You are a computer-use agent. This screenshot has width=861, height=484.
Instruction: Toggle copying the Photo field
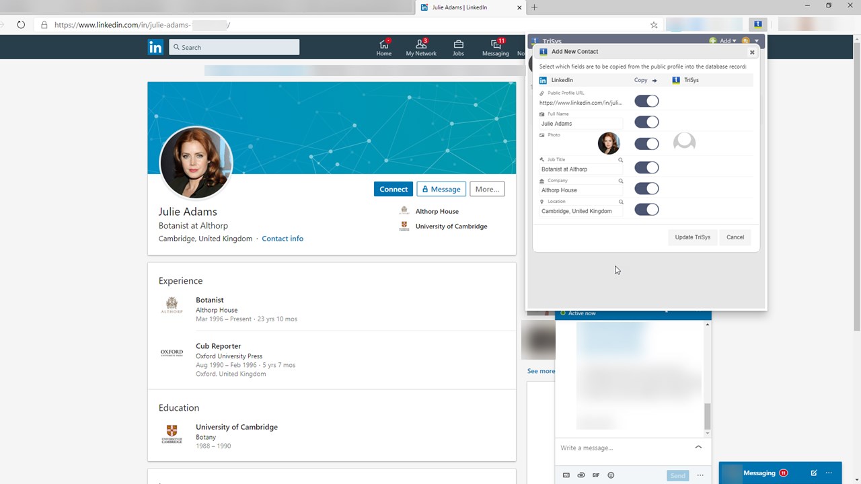pos(646,143)
